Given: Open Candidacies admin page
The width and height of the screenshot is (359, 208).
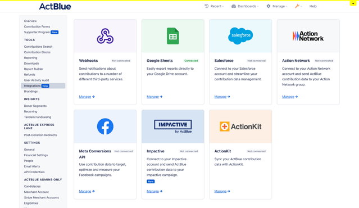Looking at the screenshot, I should pyautogui.click(x=32, y=187).
